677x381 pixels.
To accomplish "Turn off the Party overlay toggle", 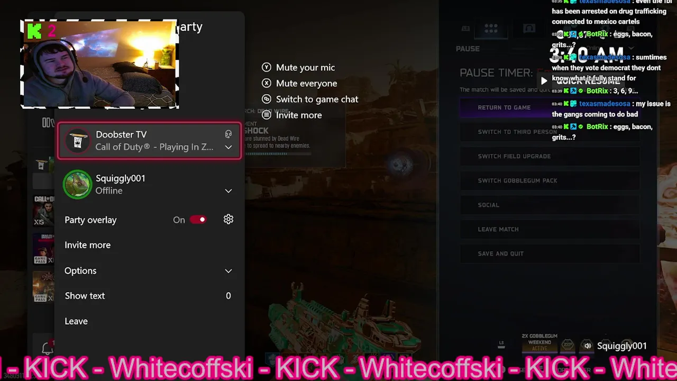I will tap(198, 220).
